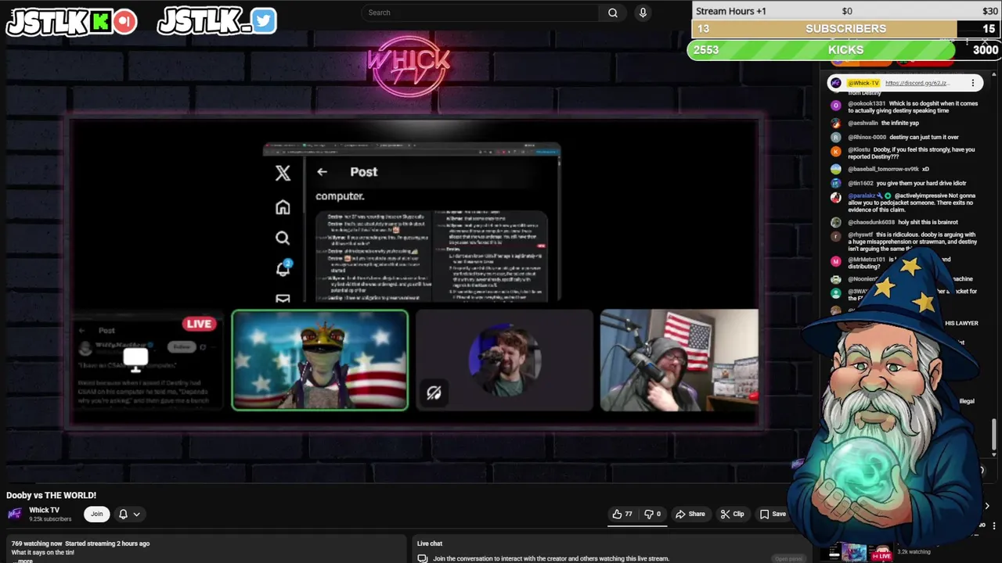Image resolution: width=1002 pixels, height=563 pixels.
Task: Click the YouTube search magnifier button
Action: (x=613, y=13)
